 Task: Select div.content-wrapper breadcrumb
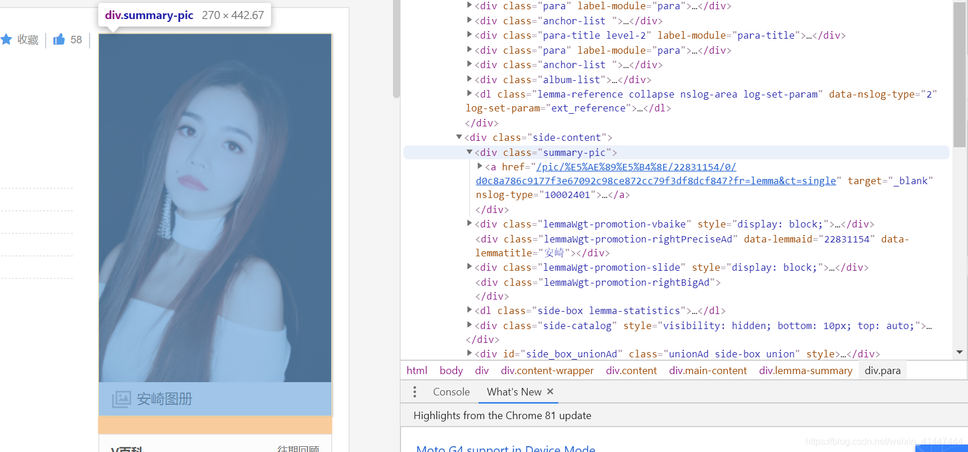click(547, 371)
